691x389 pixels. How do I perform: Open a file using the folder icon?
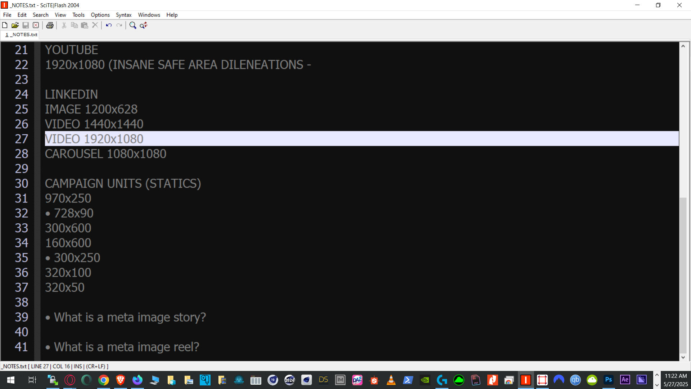click(15, 25)
